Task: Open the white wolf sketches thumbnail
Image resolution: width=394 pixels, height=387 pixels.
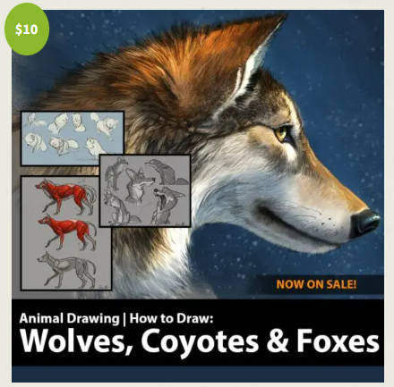Action: 73,139
